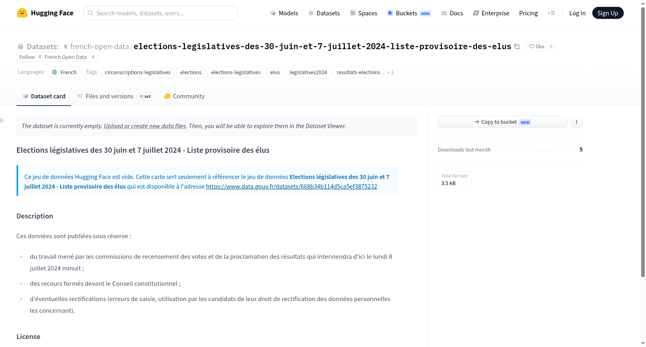Click the 'Total file size' 3.5 kB box

click(x=455, y=180)
